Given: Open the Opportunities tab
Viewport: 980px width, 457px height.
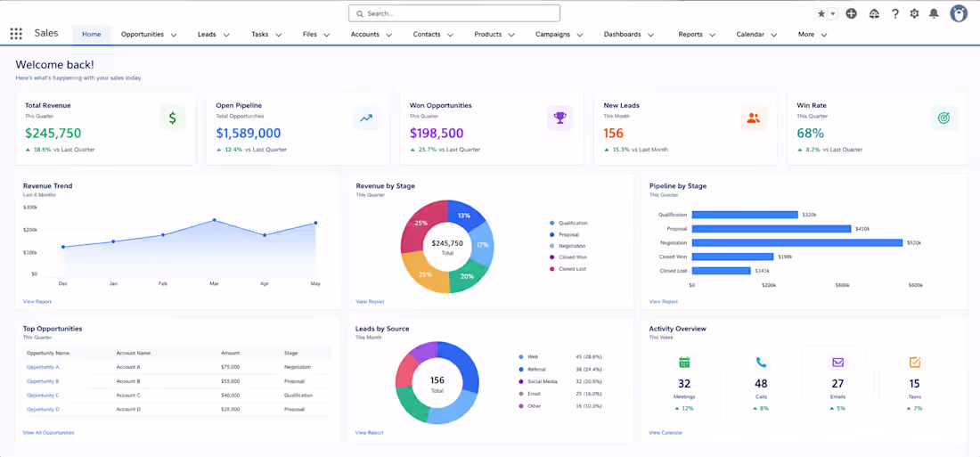Looking at the screenshot, I should pos(143,35).
